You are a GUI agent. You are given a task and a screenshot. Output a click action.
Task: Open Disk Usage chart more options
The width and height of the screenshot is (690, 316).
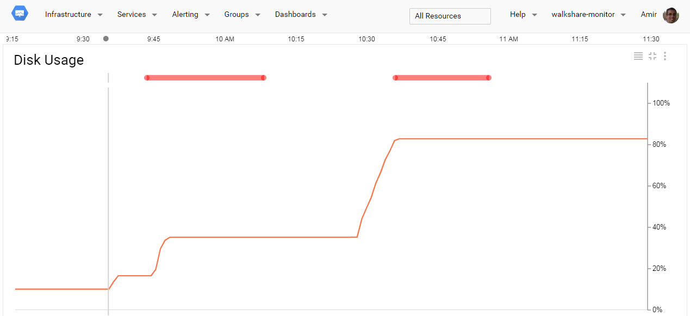point(665,56)
